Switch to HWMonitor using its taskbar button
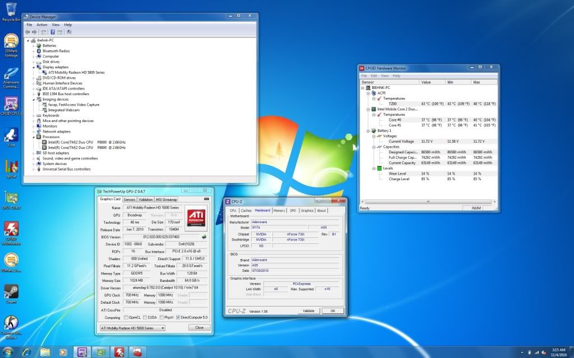This screenshot has width=574, height=358. pos(119,352)
